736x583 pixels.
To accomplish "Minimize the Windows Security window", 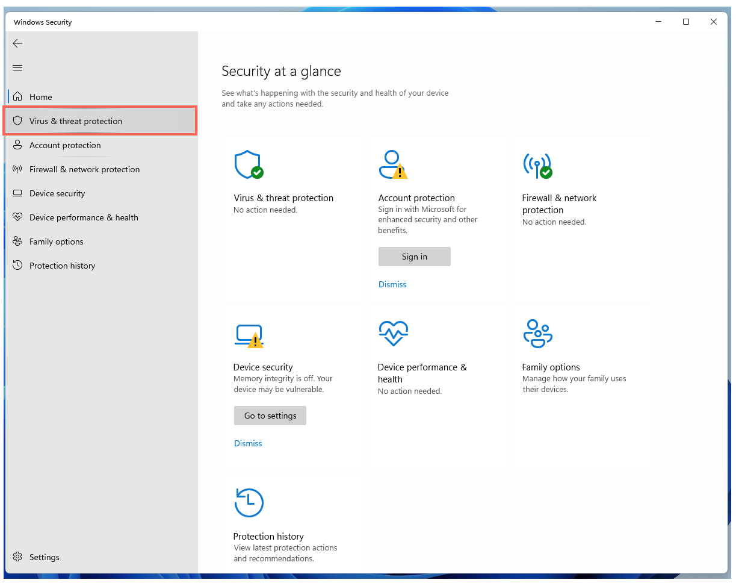I will tap(658, 22).
